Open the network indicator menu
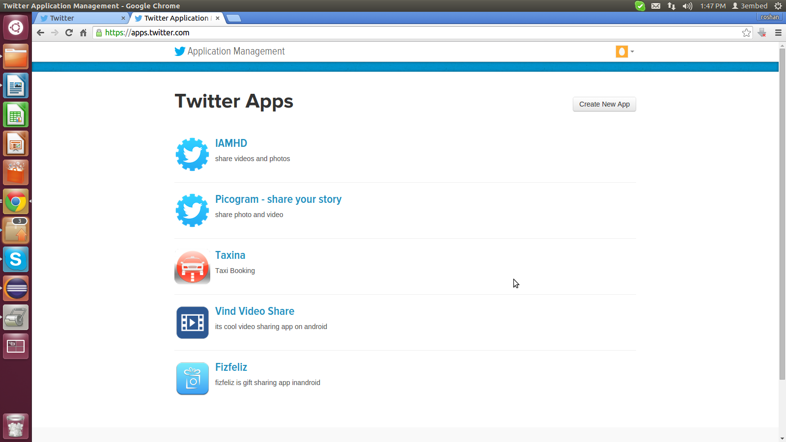 tap(672, 6)
